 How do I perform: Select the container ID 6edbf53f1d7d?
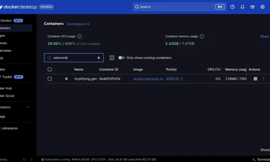(x=110, y=79)
